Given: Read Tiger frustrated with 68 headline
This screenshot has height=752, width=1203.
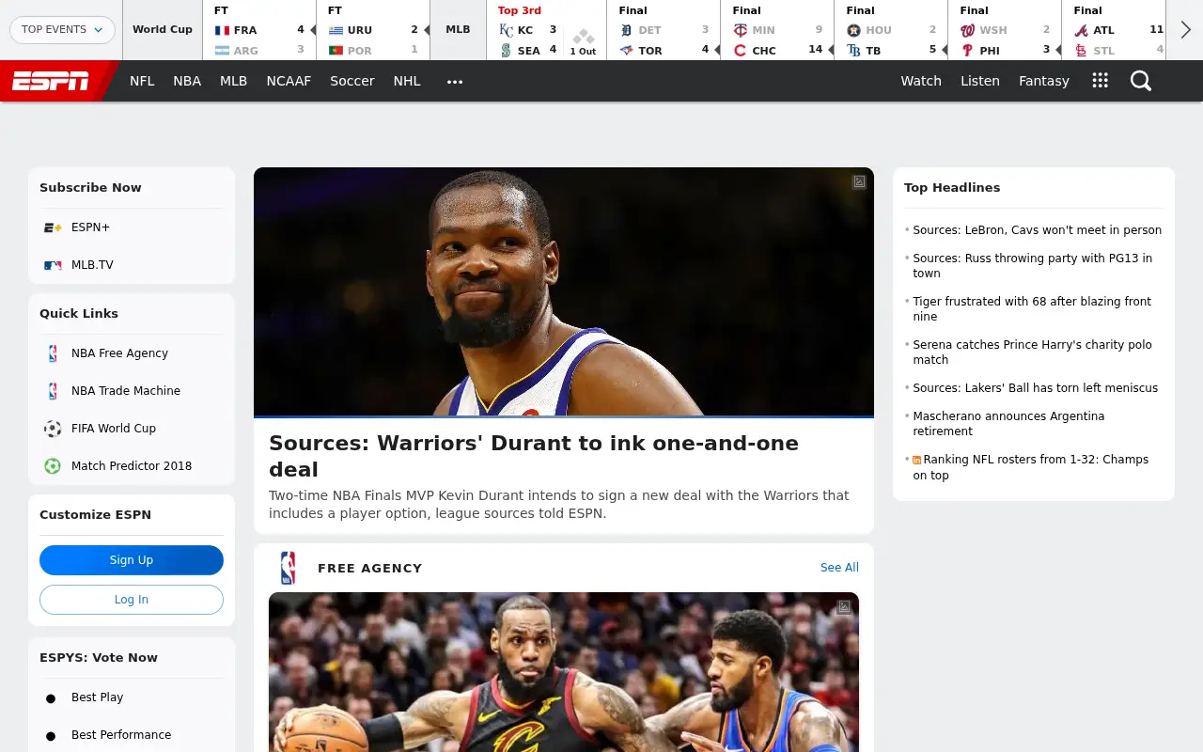Looking at the screenshot, I should coord(1032,309).
